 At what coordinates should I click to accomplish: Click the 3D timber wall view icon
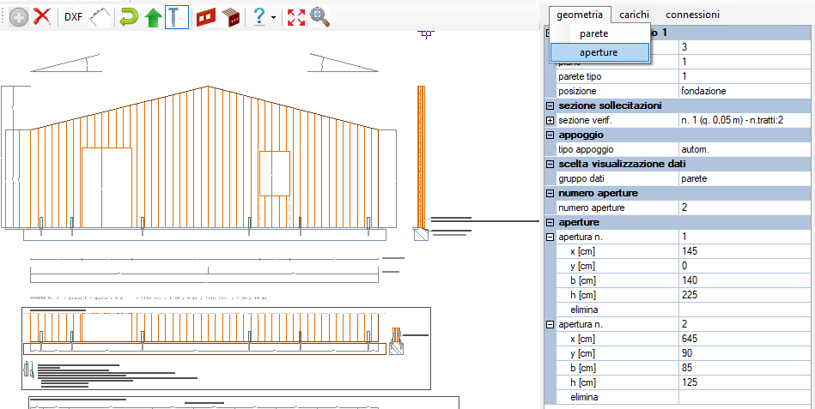(229, 17)
